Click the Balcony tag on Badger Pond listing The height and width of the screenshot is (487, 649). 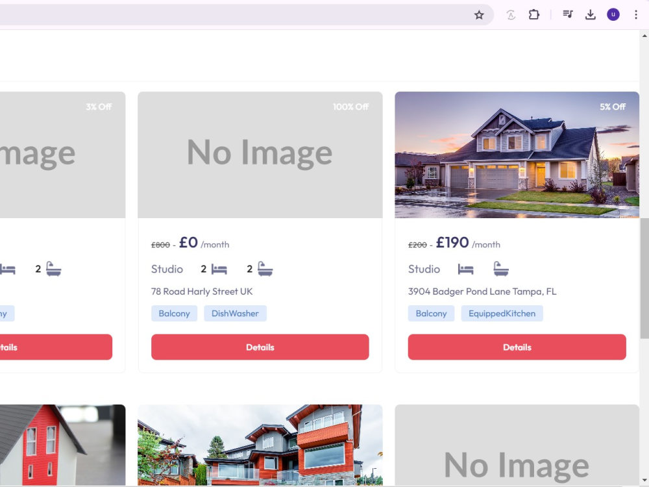pos(432,314)
